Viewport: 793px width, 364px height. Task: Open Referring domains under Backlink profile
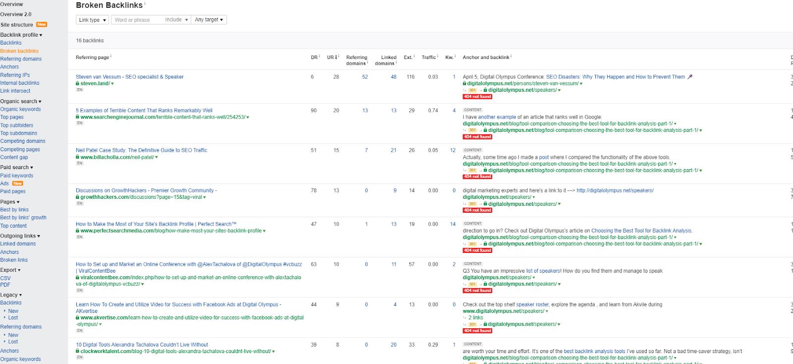(21, 59)
